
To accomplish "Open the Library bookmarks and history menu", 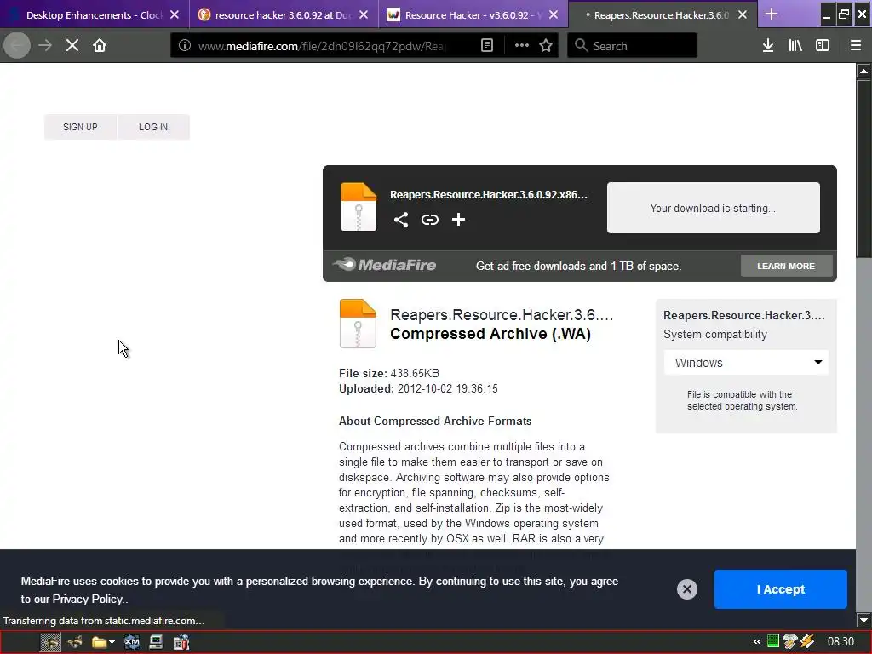I will [795, 46].
